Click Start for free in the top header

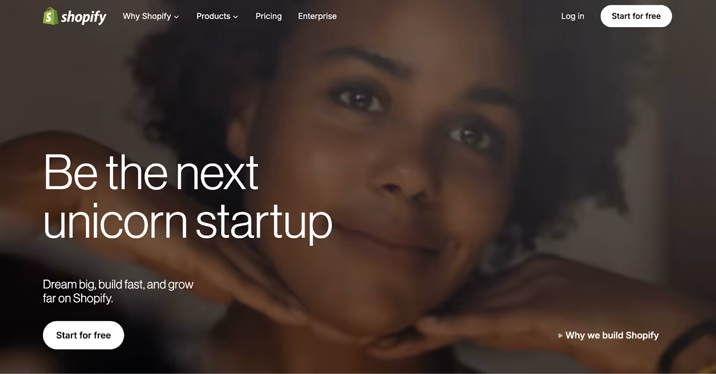tap(636, 16)
